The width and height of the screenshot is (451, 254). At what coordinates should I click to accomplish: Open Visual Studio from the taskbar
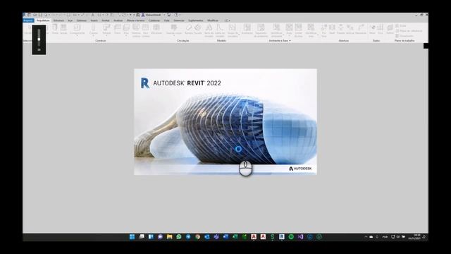point(300,237)
